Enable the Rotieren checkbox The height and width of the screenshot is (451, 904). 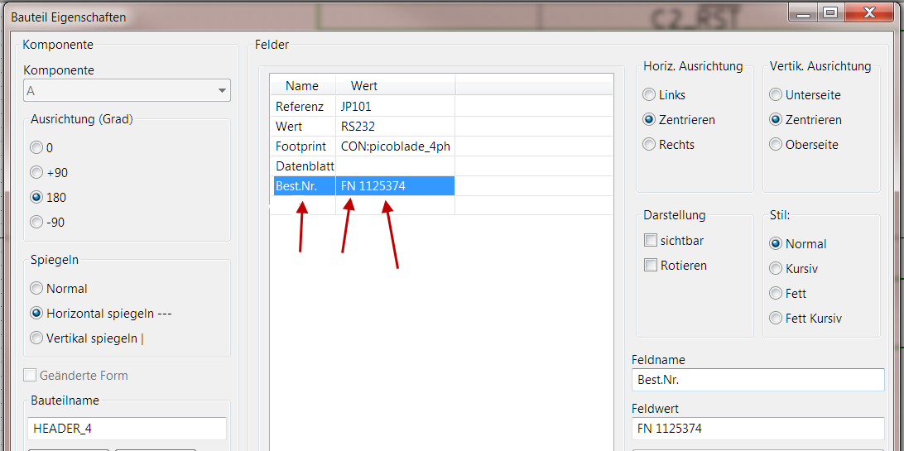[651, 265]
